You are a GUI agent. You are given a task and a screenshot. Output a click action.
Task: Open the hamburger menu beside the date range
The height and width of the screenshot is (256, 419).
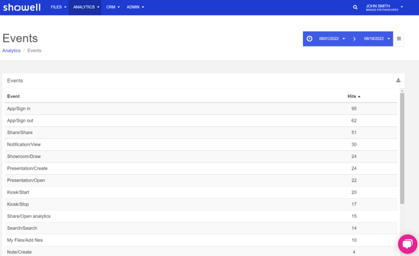pos(399,39)
